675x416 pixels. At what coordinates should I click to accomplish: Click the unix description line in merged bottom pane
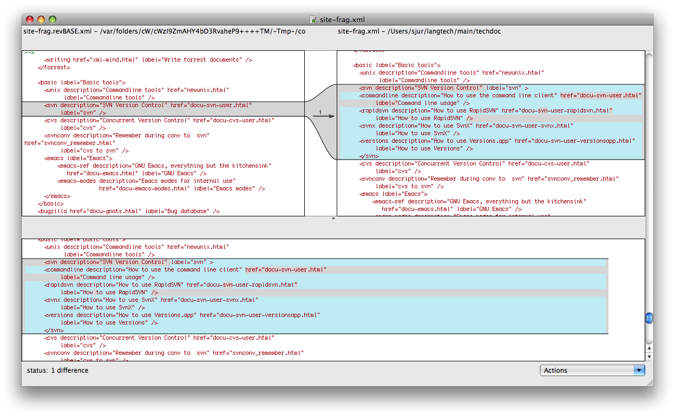click(137, 247)
